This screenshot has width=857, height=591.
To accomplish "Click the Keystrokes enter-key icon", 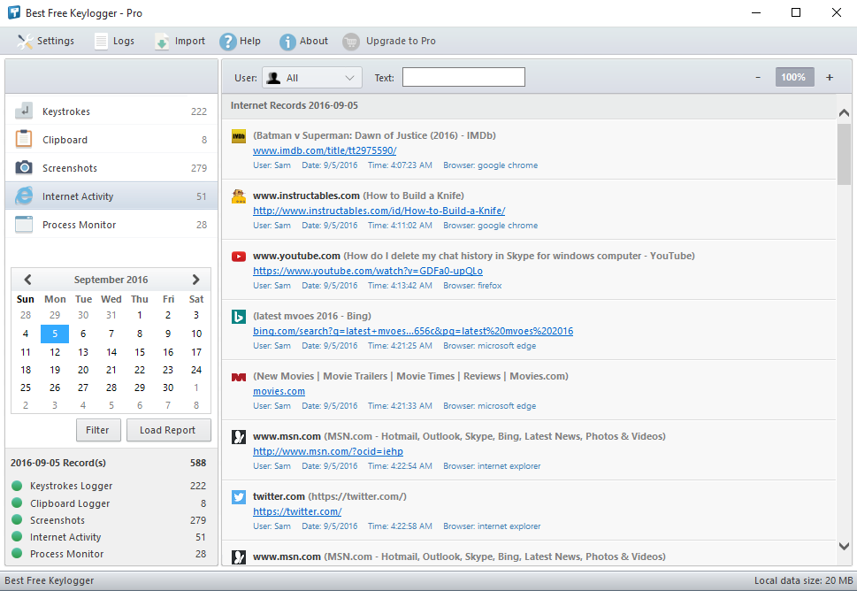I will tap(24, 111).
